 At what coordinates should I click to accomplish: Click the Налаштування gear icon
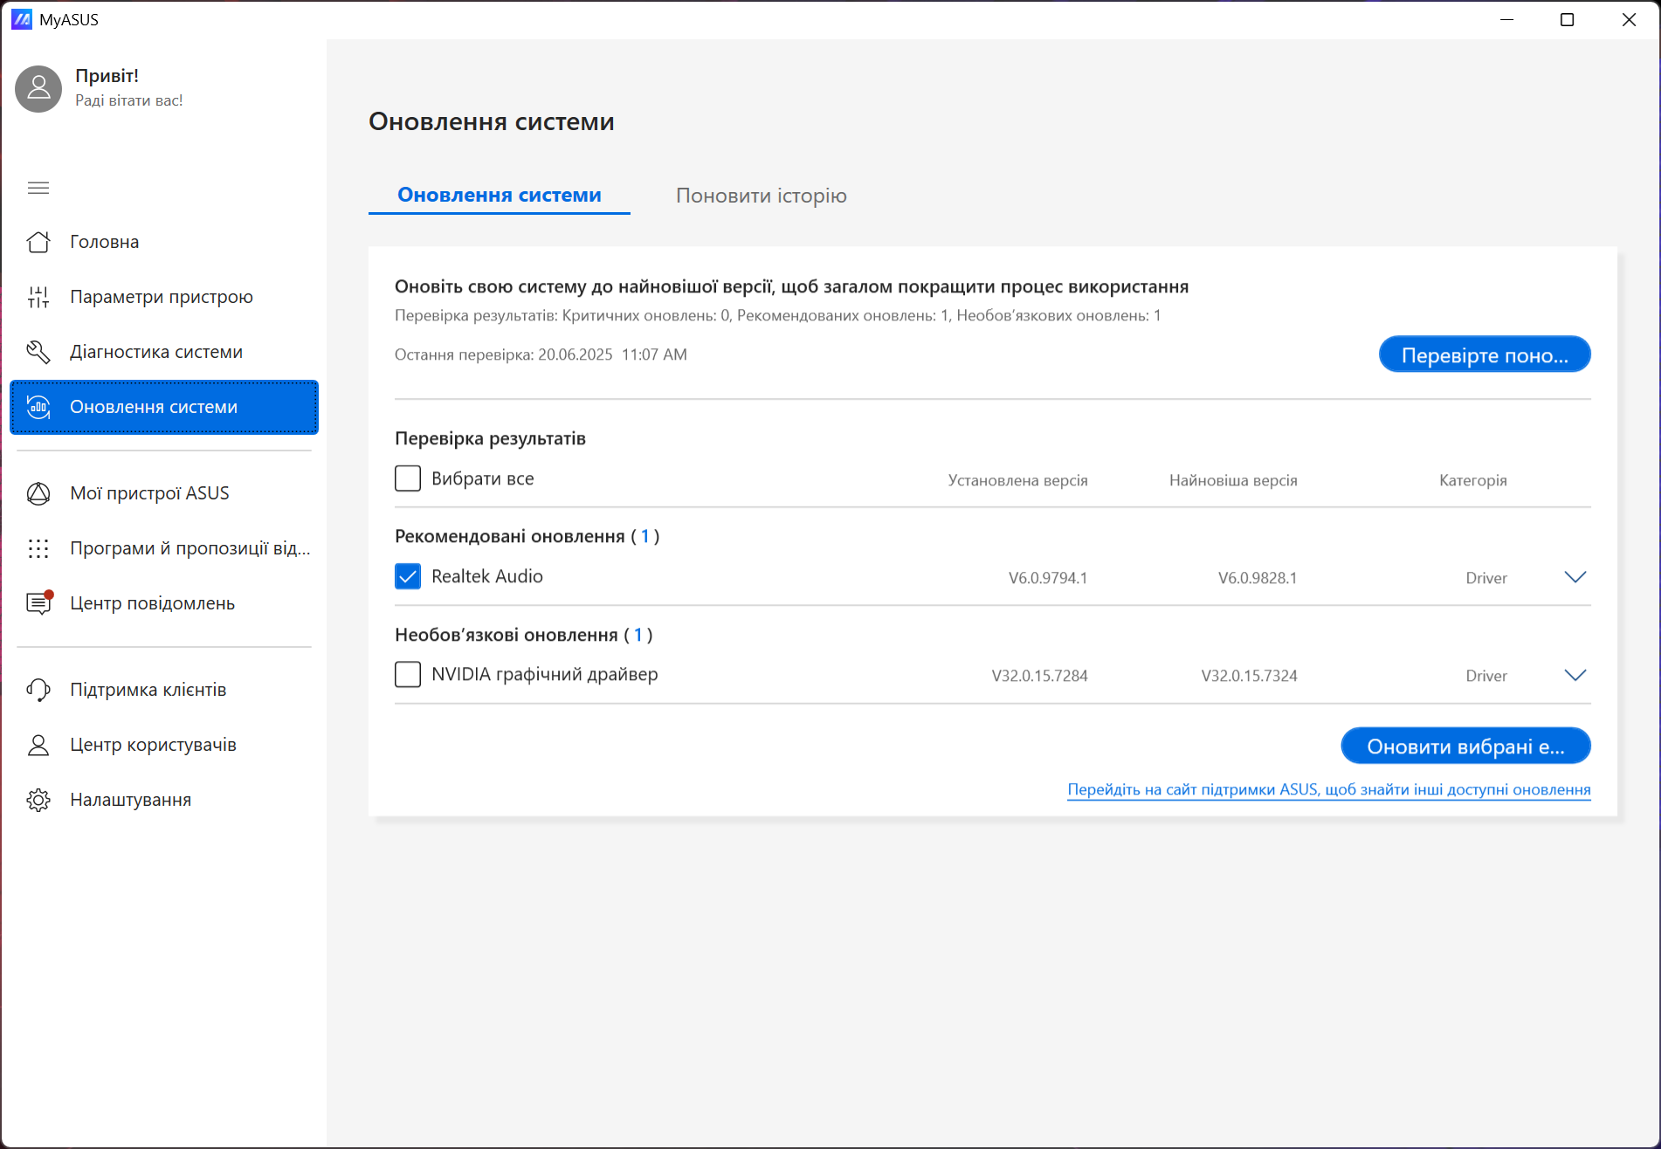[38, 800]
